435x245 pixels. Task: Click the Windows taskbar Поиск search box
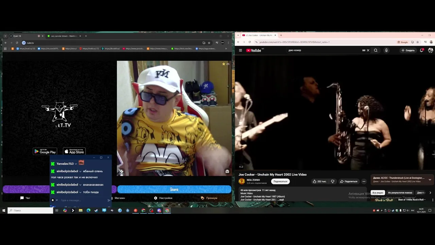[x=31, y=211]
